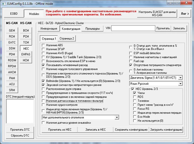
Task: Choose the GEM module in MS-CAN list
Action: tap(12, 30)
